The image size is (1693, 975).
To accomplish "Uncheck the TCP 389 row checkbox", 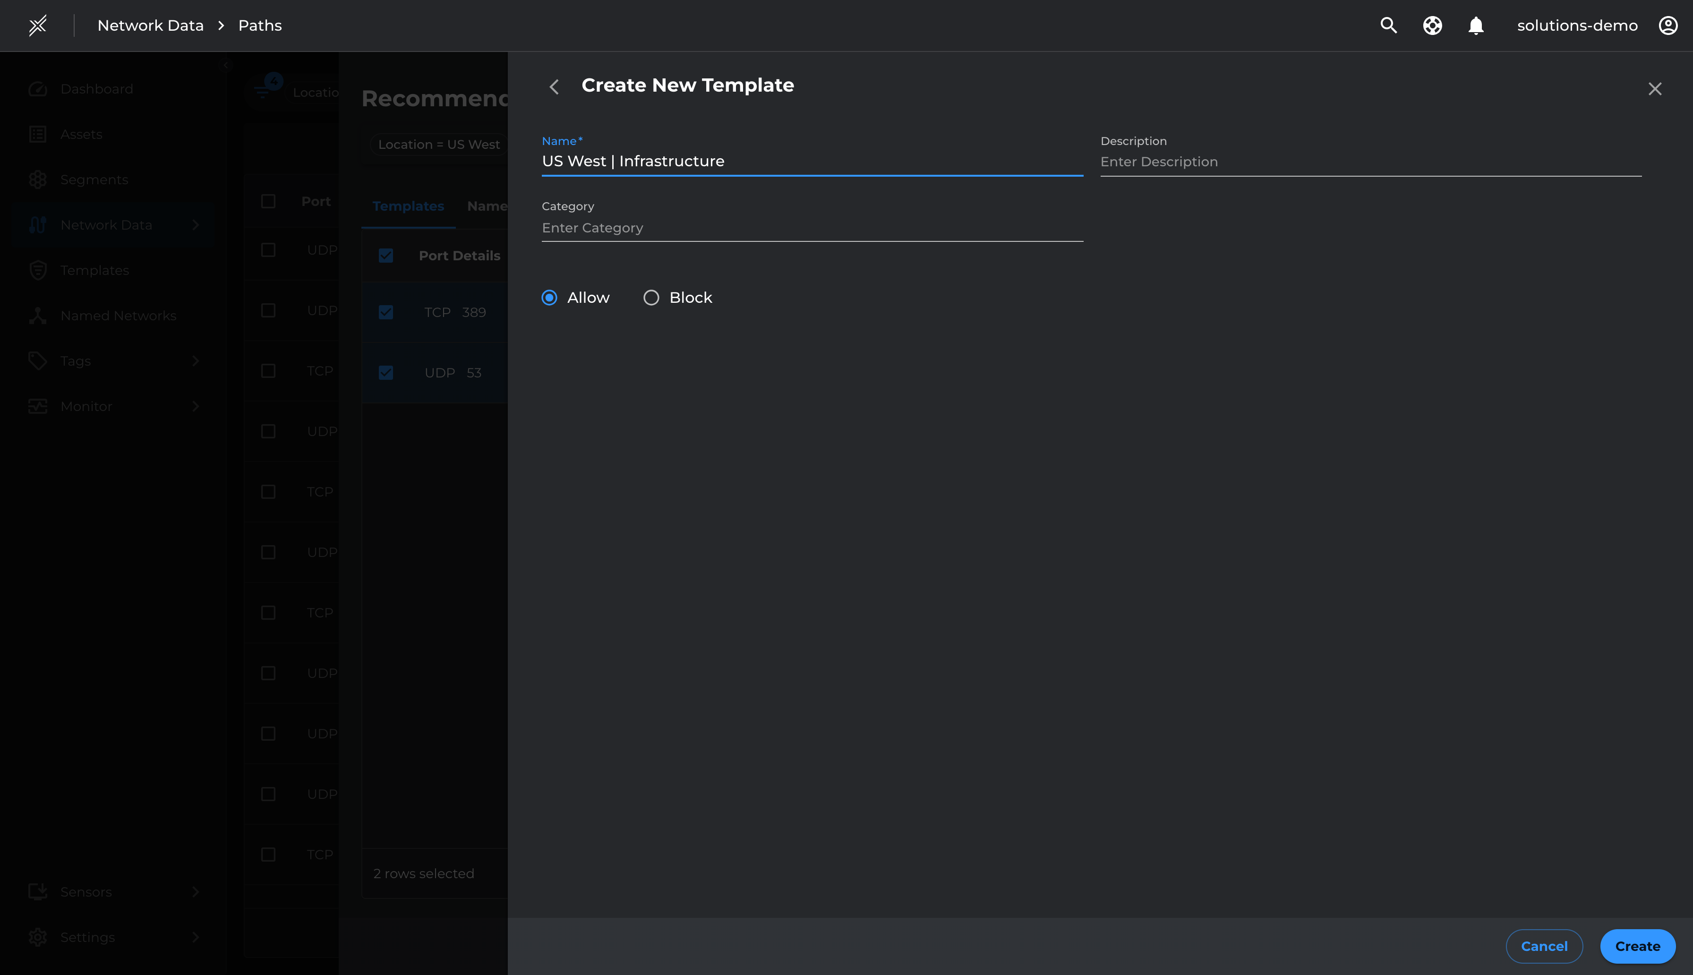I will pyautogui.click(x=385, y=312).
